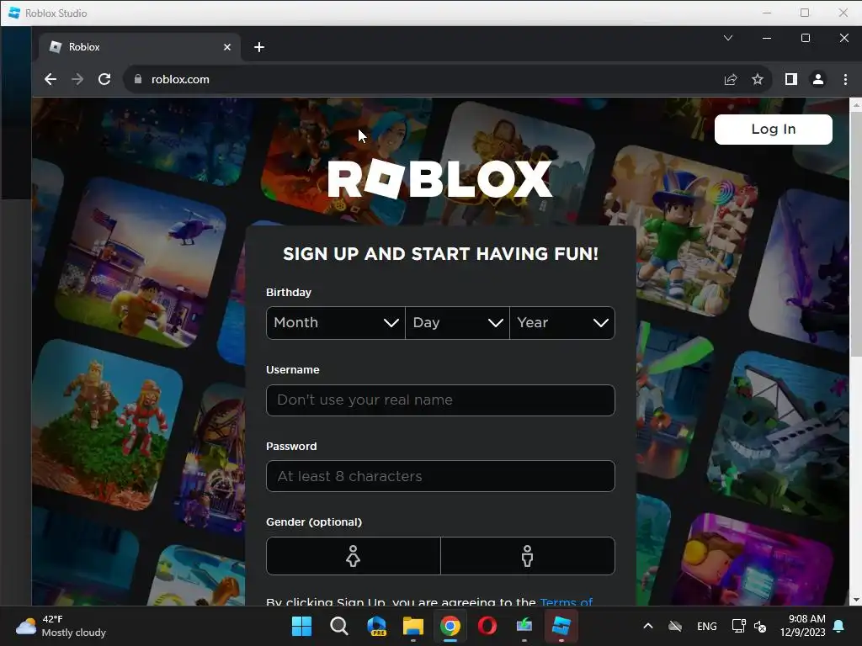The image size is (862, 646).
Task: Open the Opera browser from the taskbar
Action: tap(487, 626)
